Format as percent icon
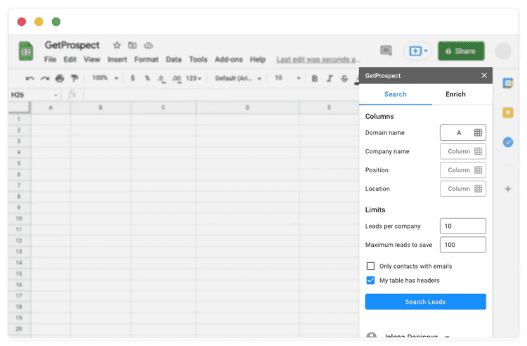The width and height of the screenshot is (527, 346). tap(148, 78)
